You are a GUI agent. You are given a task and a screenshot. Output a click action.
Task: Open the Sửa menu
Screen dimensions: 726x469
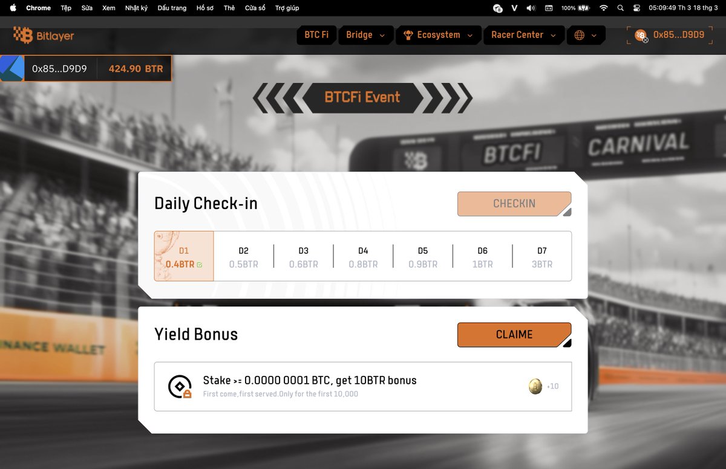(x=87, y=8)
